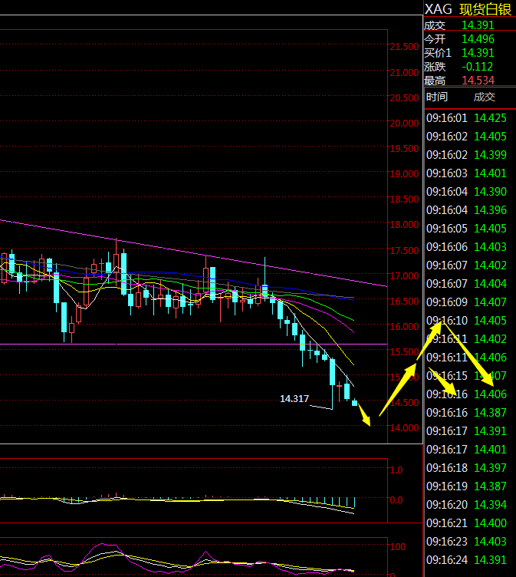Select the 成交 value 14.391 under the XAG title
Screen dimensions: 516x577
tap(478, 25)
